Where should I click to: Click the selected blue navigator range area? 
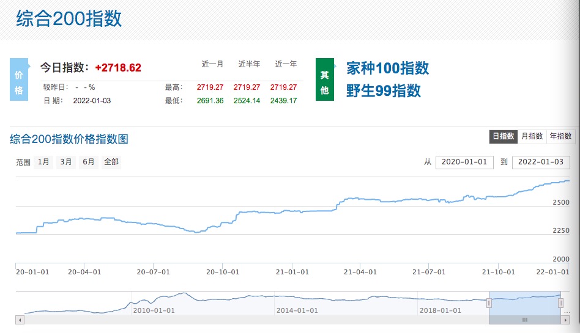pos(524,303)
